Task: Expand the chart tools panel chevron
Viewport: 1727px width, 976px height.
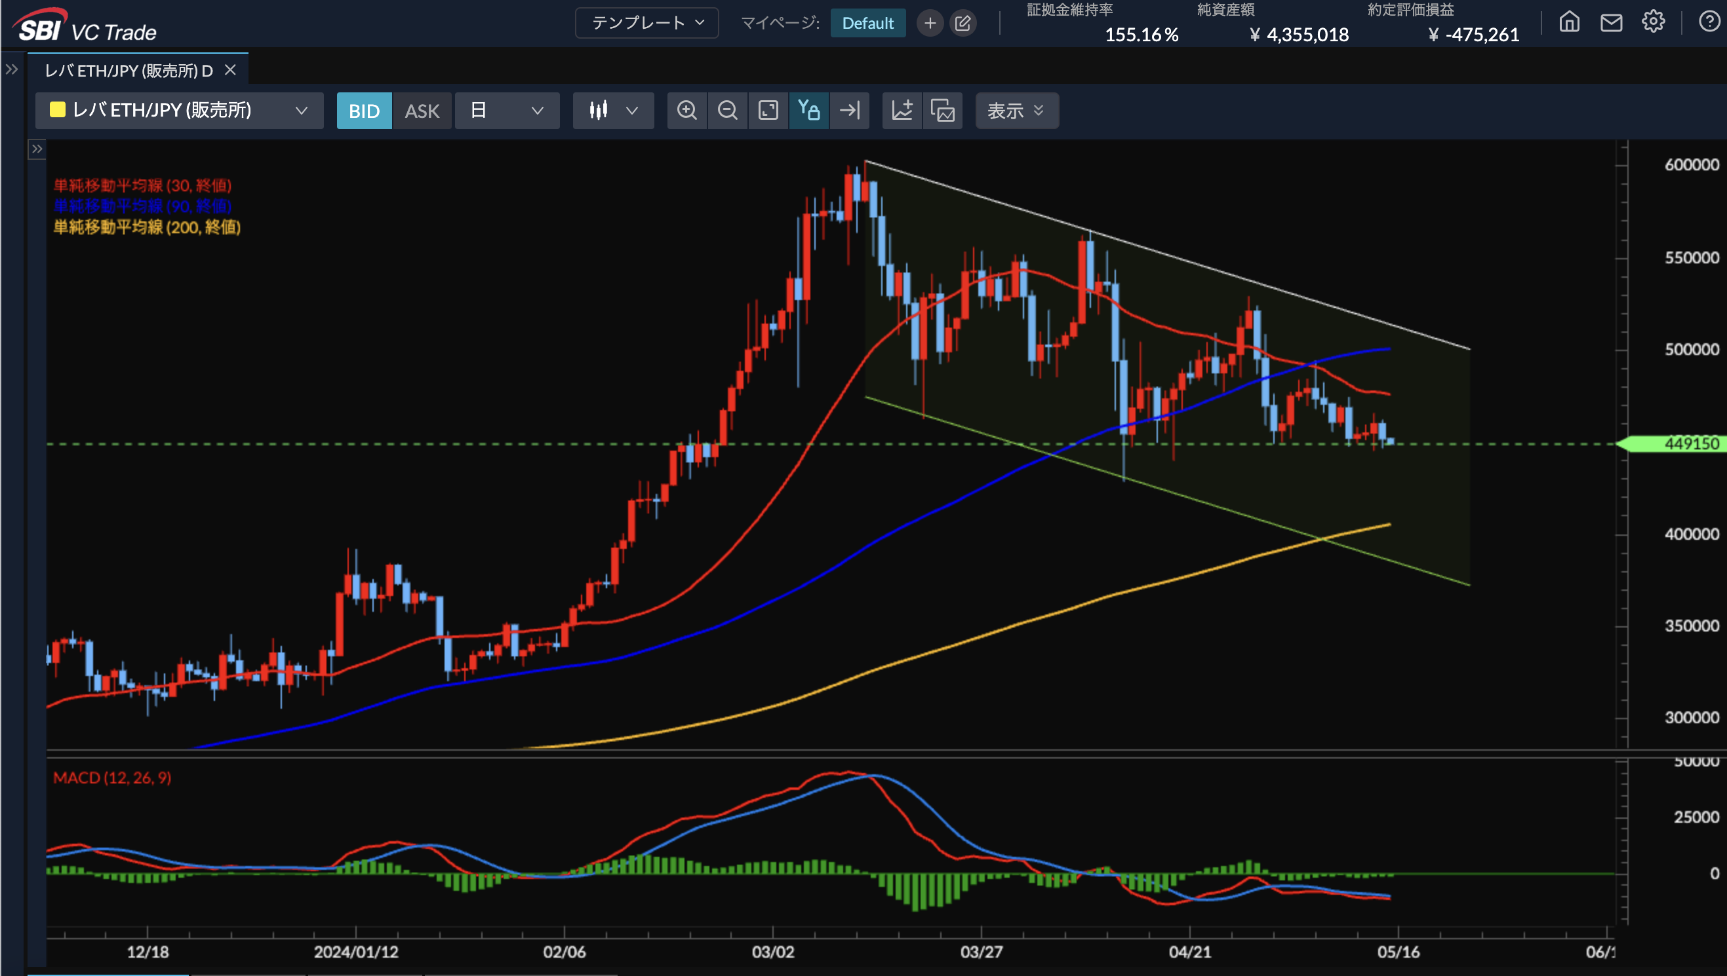Action: (x=37, y=149)
